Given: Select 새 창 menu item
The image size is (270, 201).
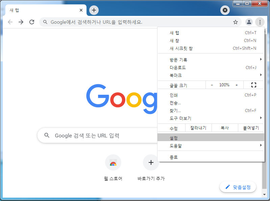Looking at the screenshot, I should [x=211, y=41].
